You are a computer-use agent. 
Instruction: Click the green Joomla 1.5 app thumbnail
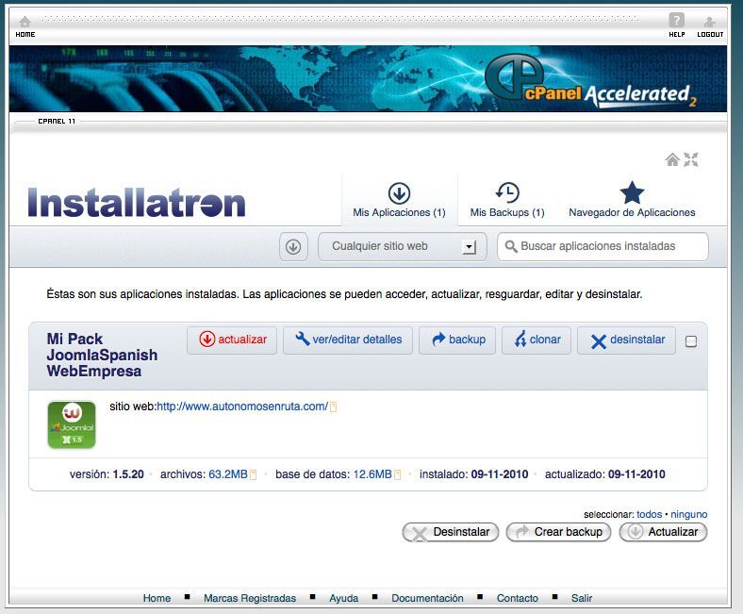click(x=72, y=424)
